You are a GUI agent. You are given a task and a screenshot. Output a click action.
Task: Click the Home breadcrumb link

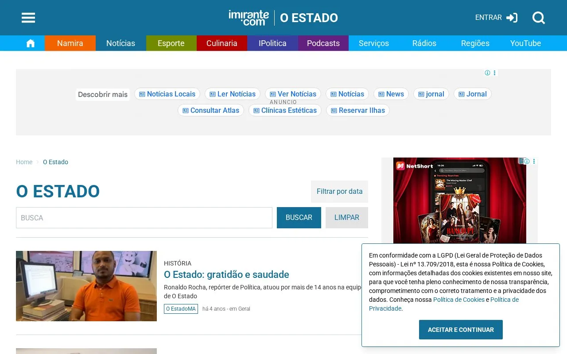(24, 162)
